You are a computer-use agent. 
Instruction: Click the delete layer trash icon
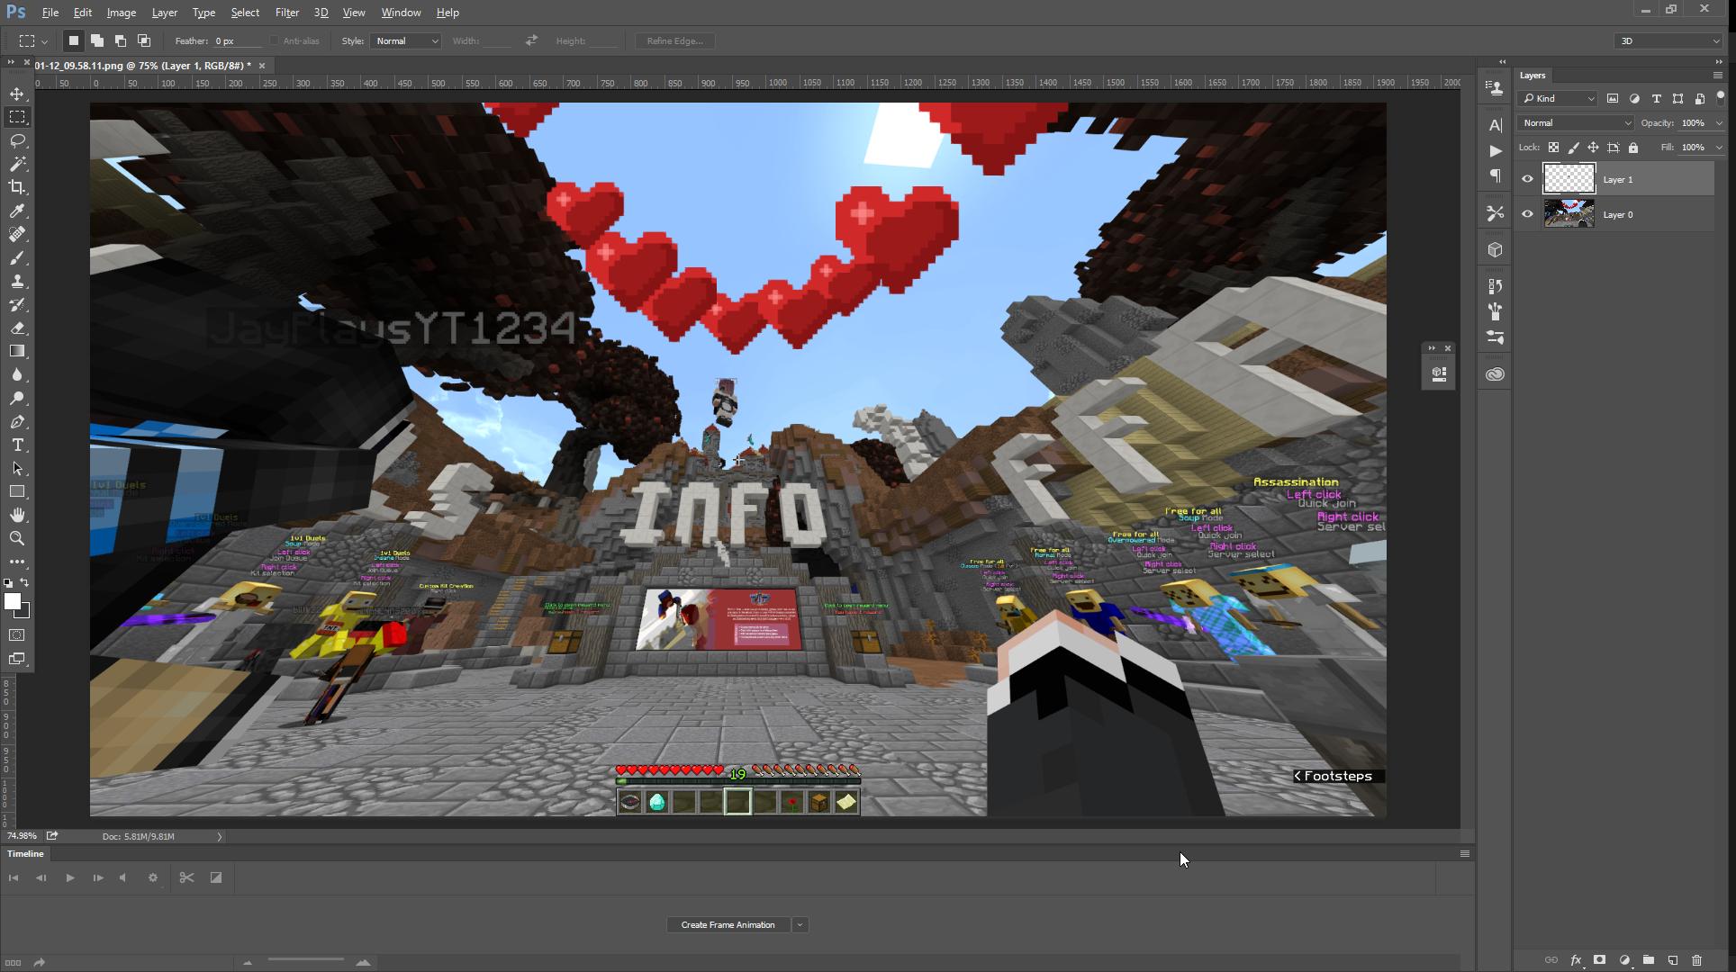pos(1696,960)
